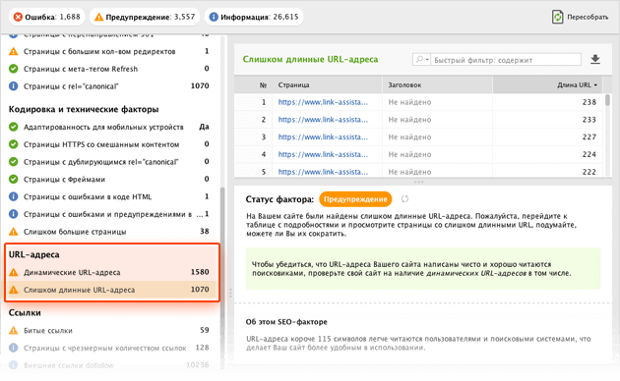620x381 pixels.
Task: Click Не найдено cell in row 1
Action: [x=409, y=102]
